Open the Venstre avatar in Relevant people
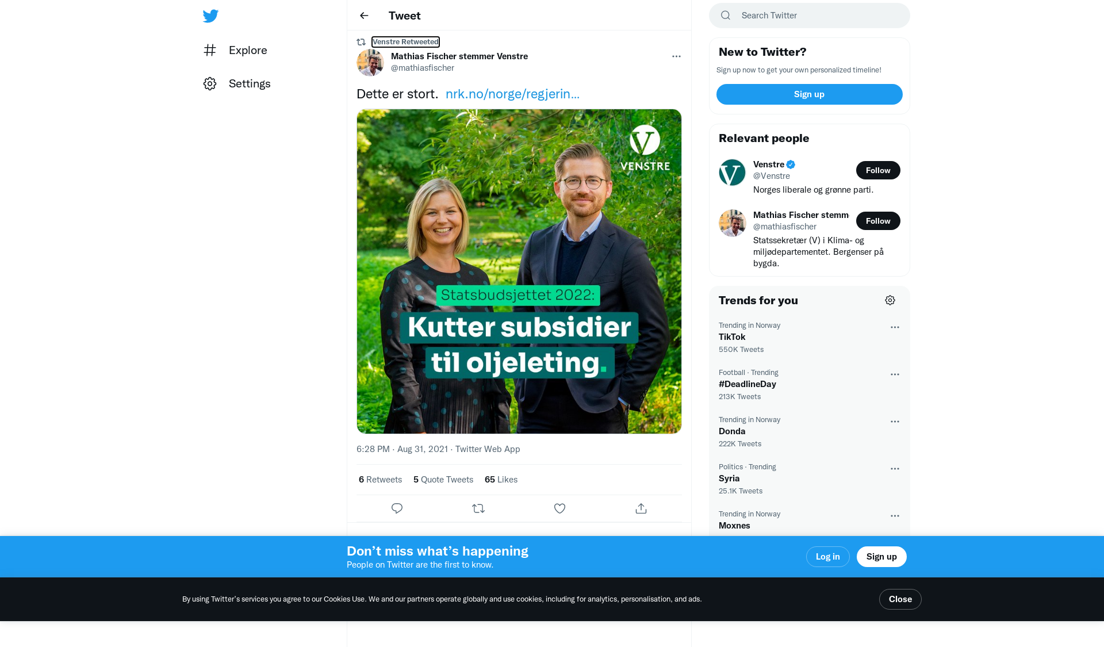The height and width of the screenshot is (647, 1104). point(733,173)
